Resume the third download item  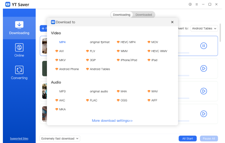click(204, 91)
